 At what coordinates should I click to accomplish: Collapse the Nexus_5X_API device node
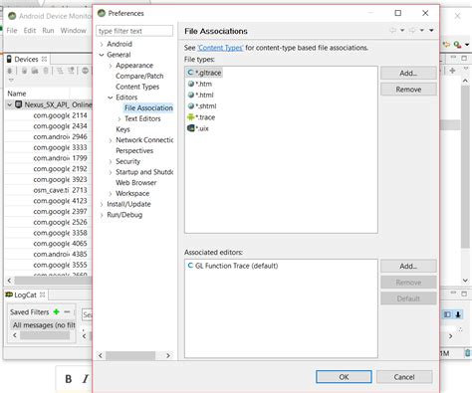click(x=10, y=104)
